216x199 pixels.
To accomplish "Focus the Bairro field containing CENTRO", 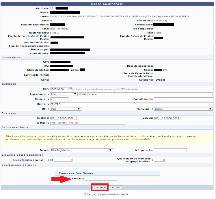I will 131,104.
